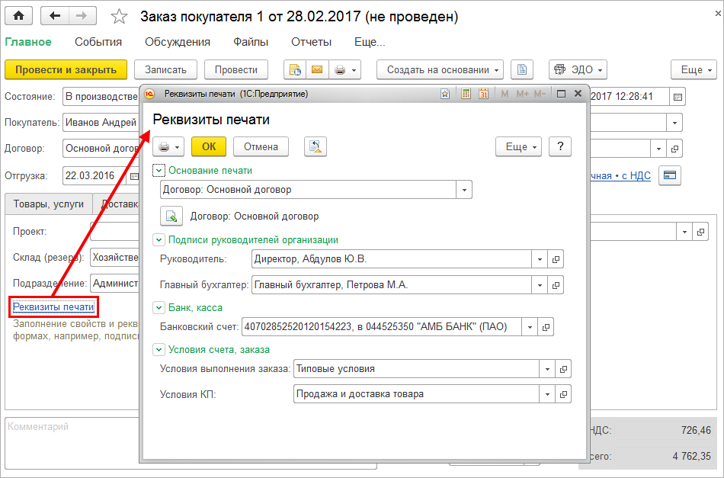Open the ЭДО menu

click(578, 69)
